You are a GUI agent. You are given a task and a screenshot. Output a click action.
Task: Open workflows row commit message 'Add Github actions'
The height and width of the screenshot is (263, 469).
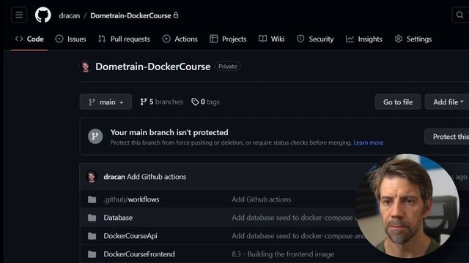coord(261,199)
